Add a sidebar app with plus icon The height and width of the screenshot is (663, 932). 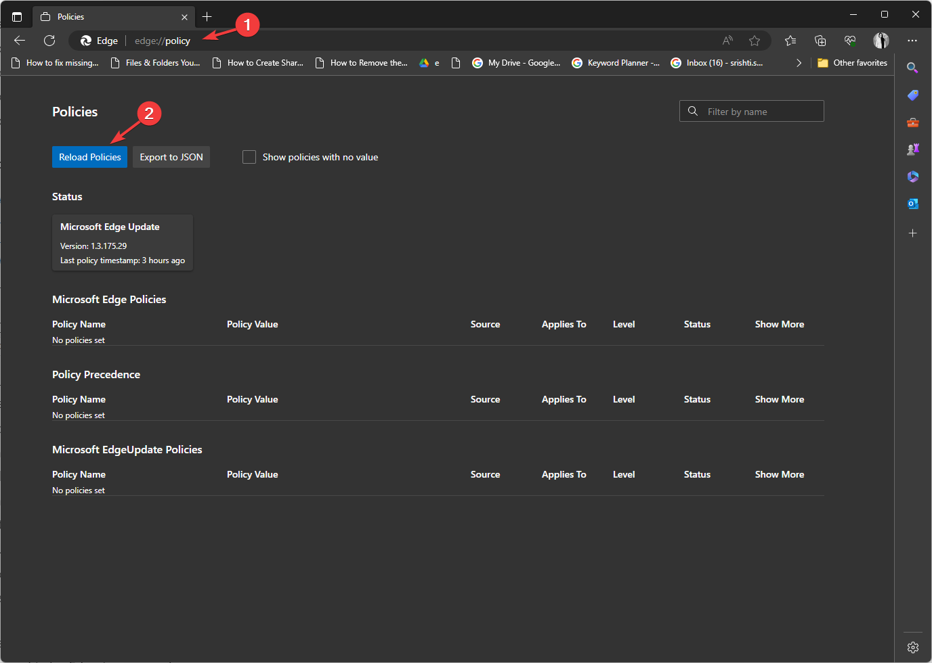[x=913, y=233]
